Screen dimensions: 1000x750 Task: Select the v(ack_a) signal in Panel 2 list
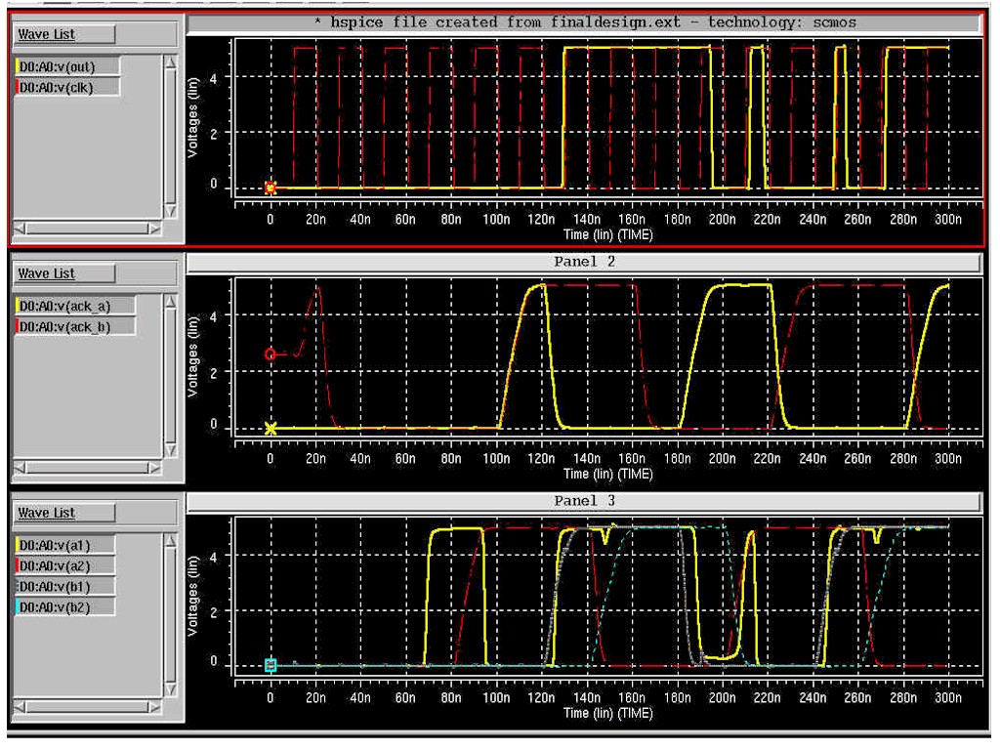[75, 306]
